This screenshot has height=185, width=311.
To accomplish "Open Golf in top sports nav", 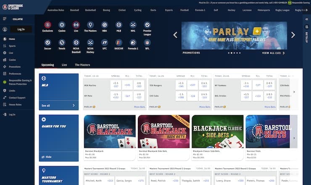I will [216, 10].
